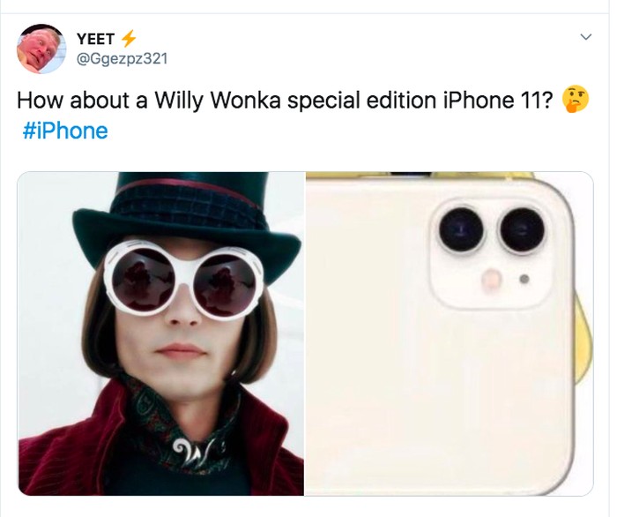Click the YEET profile avatar

[x=41, y=49]
